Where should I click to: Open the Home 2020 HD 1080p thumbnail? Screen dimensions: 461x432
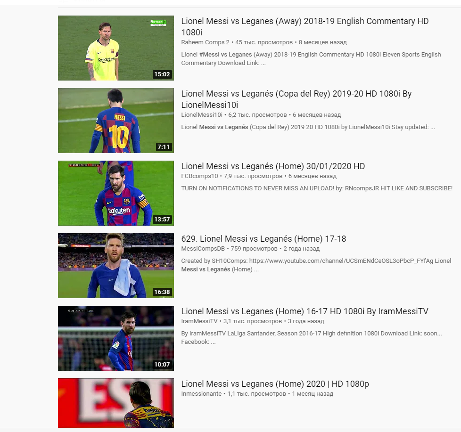pos(116,403)
